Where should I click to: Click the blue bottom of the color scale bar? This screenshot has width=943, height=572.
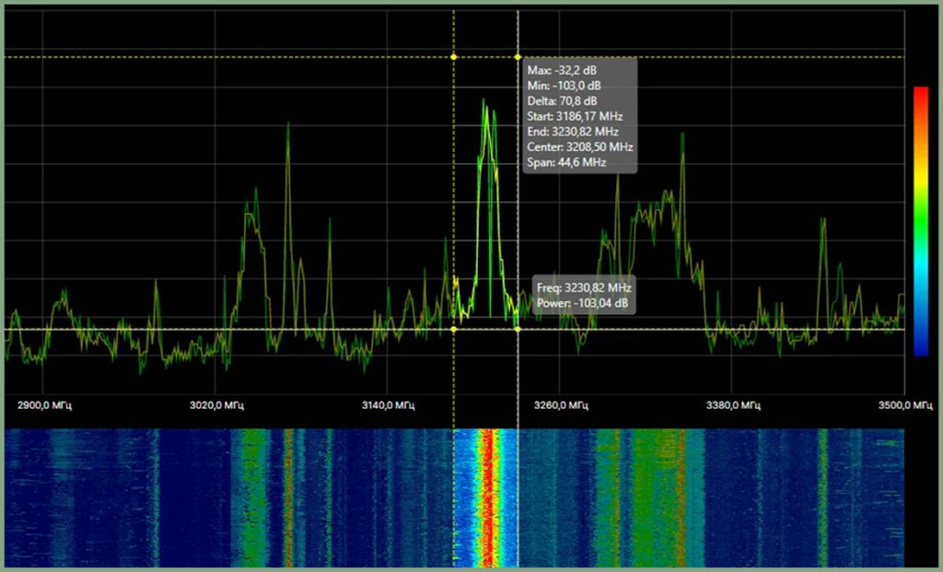(920, 345)
